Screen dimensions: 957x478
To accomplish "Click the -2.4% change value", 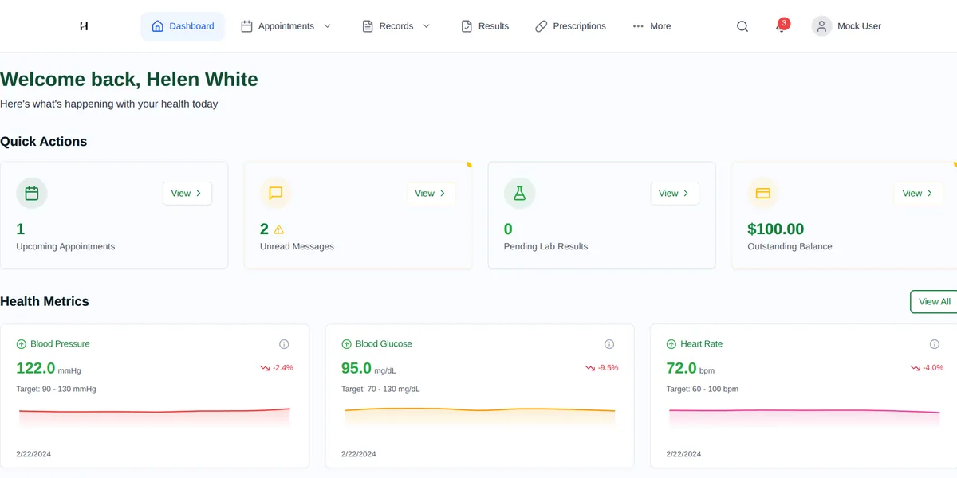I will pos(283,368).
